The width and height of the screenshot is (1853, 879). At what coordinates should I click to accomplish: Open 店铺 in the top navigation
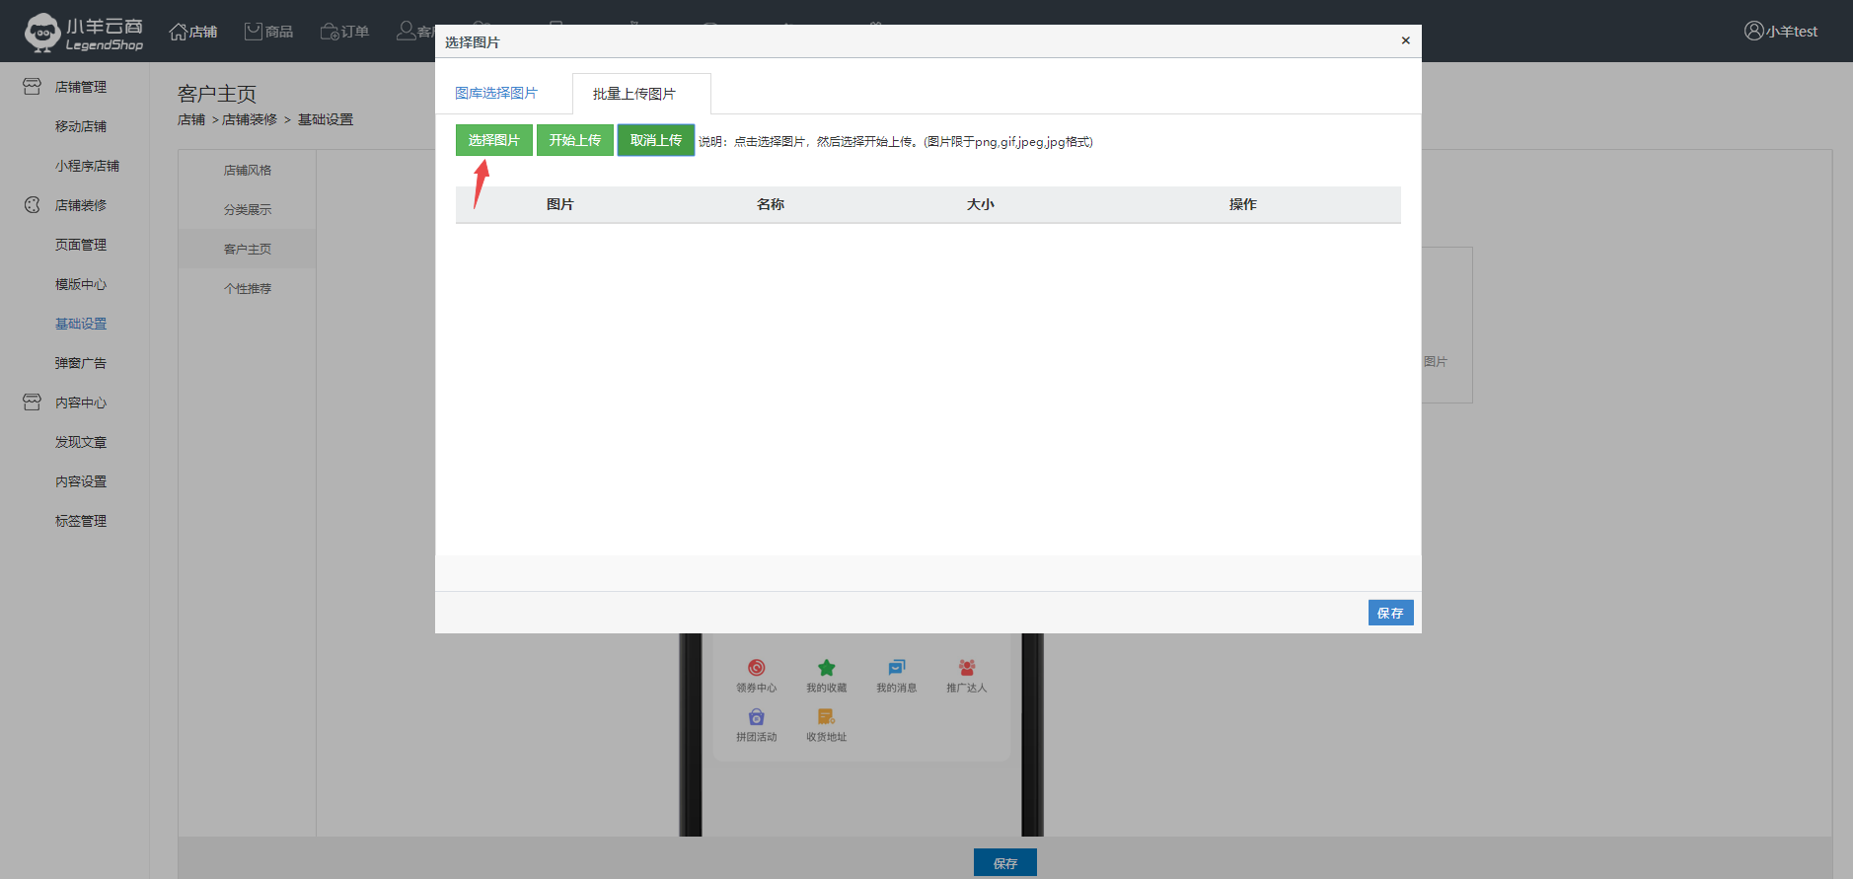[x=193, y=32]
